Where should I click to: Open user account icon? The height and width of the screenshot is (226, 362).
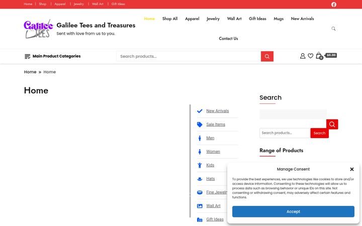[x=303, y=56]
